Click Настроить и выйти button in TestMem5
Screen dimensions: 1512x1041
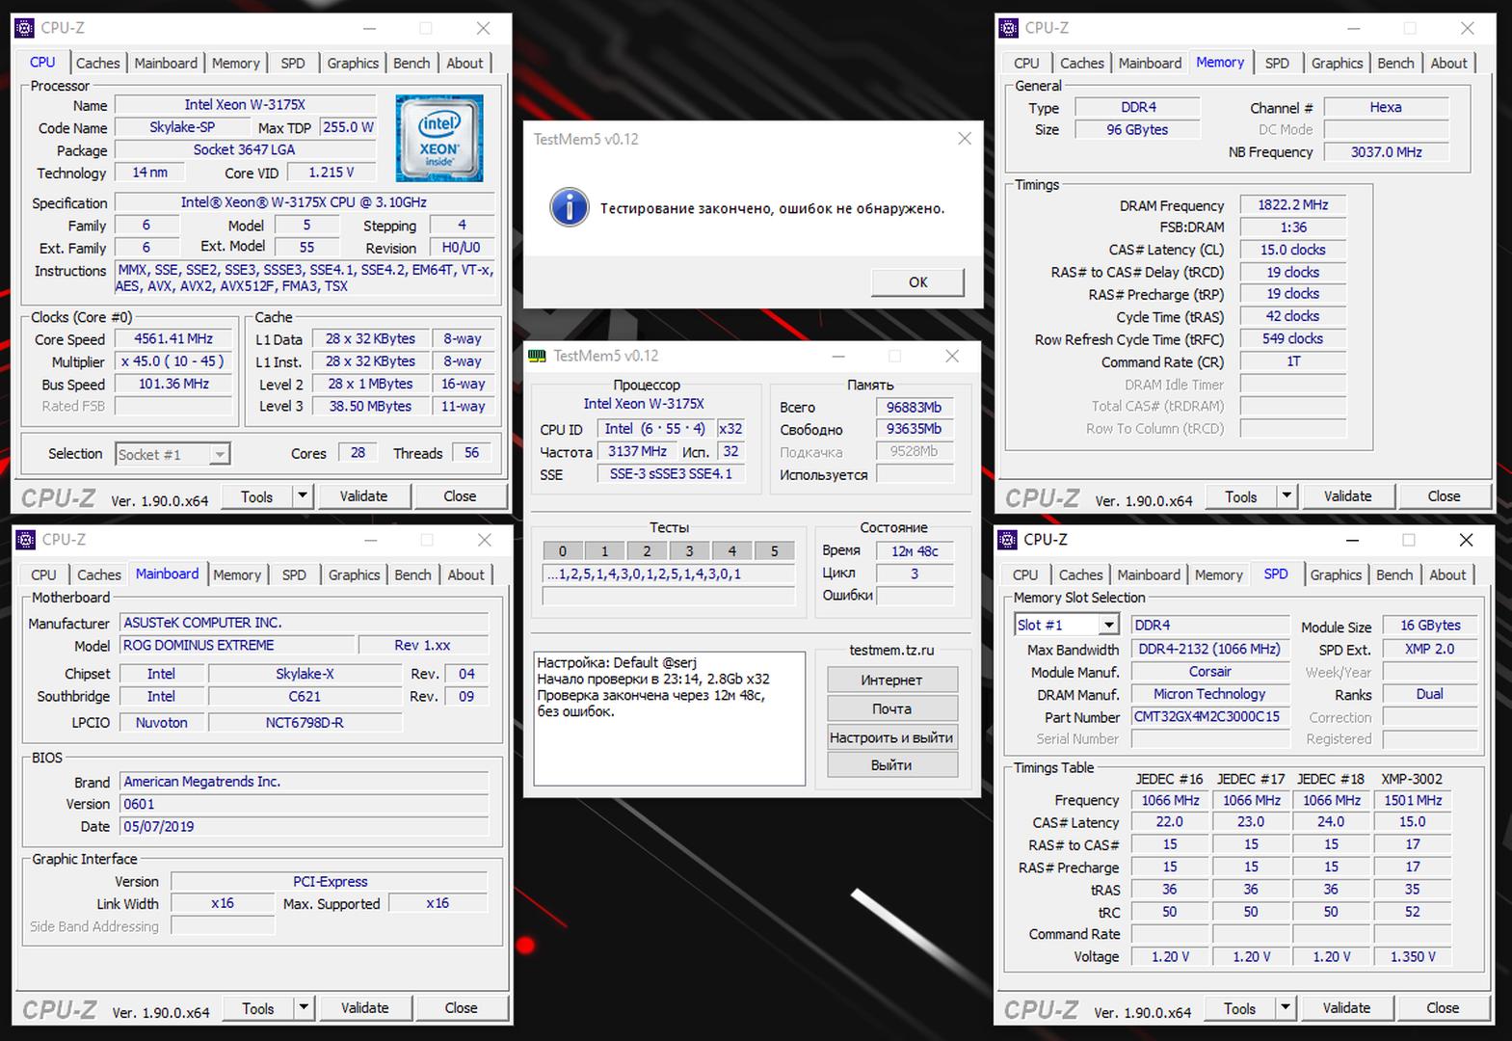892,737
